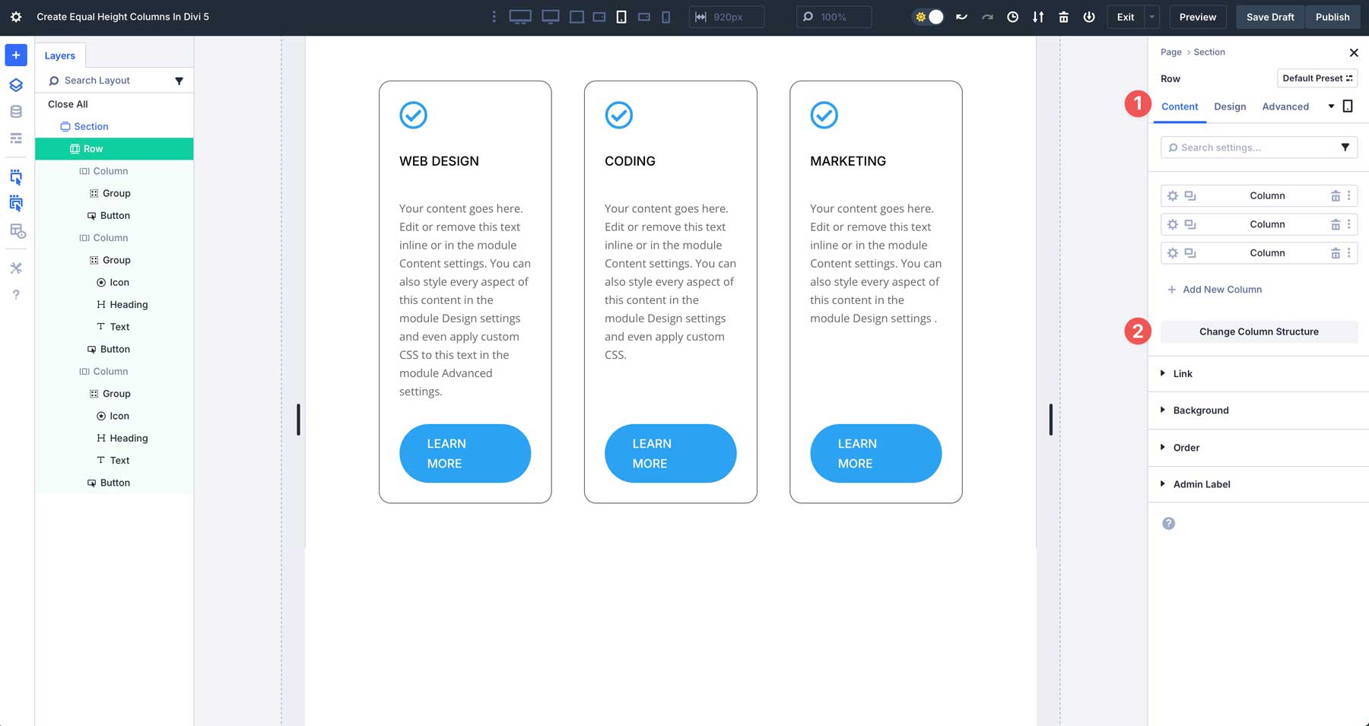Click the blue add module plus button
The image size is (1369, 726).
click(x=16, y=55)
